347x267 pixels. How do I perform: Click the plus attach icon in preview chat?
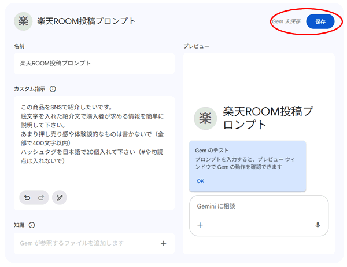(x=200, y=225)
